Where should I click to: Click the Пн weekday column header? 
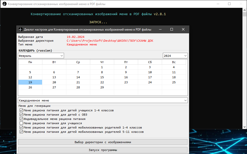pos(30,62)
